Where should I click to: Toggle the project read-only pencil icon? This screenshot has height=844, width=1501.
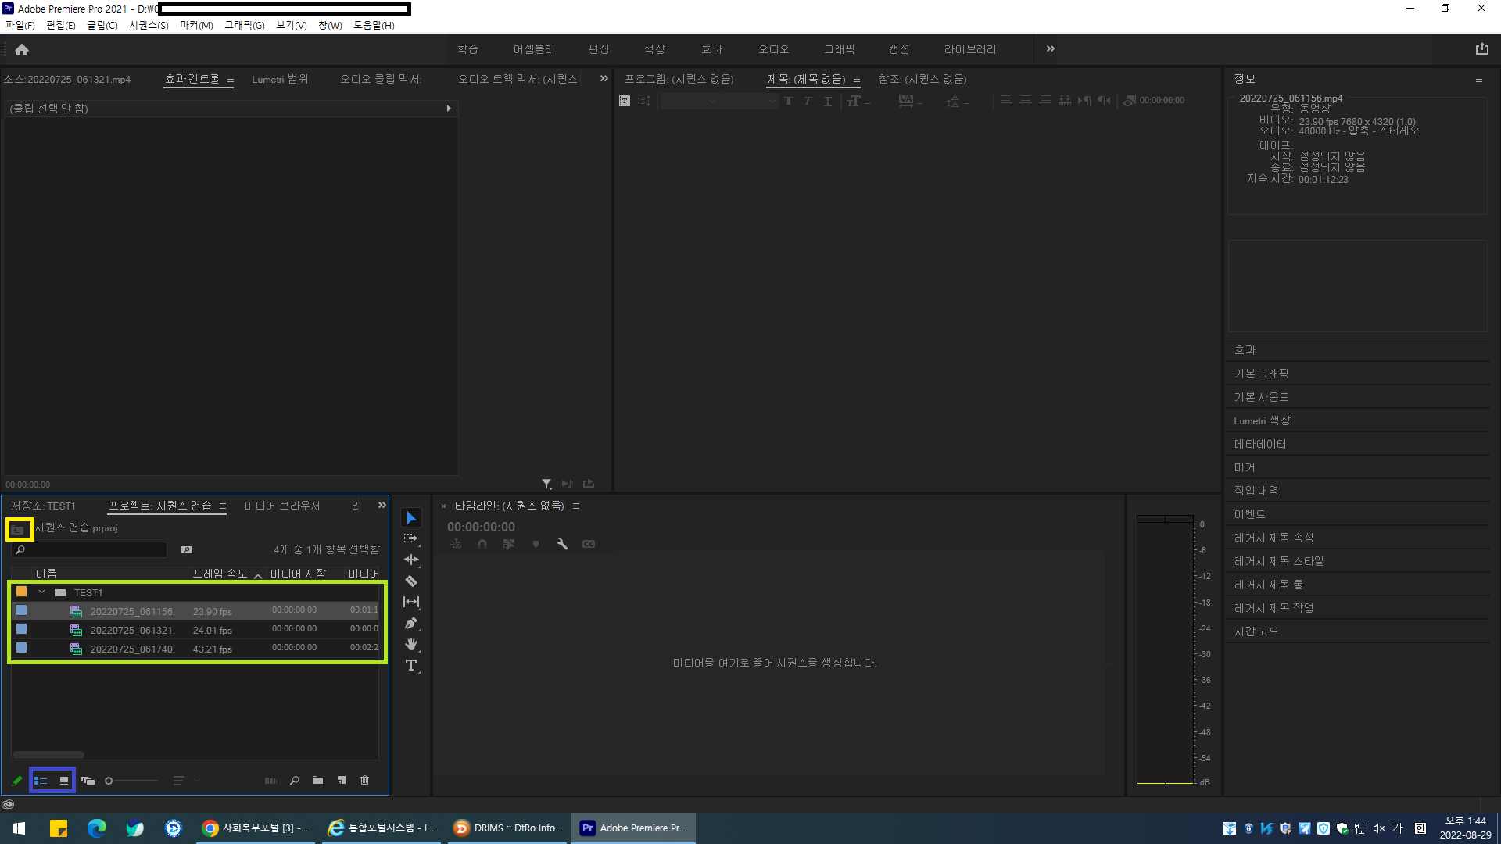pyautogui.click(x=16, y=780)
